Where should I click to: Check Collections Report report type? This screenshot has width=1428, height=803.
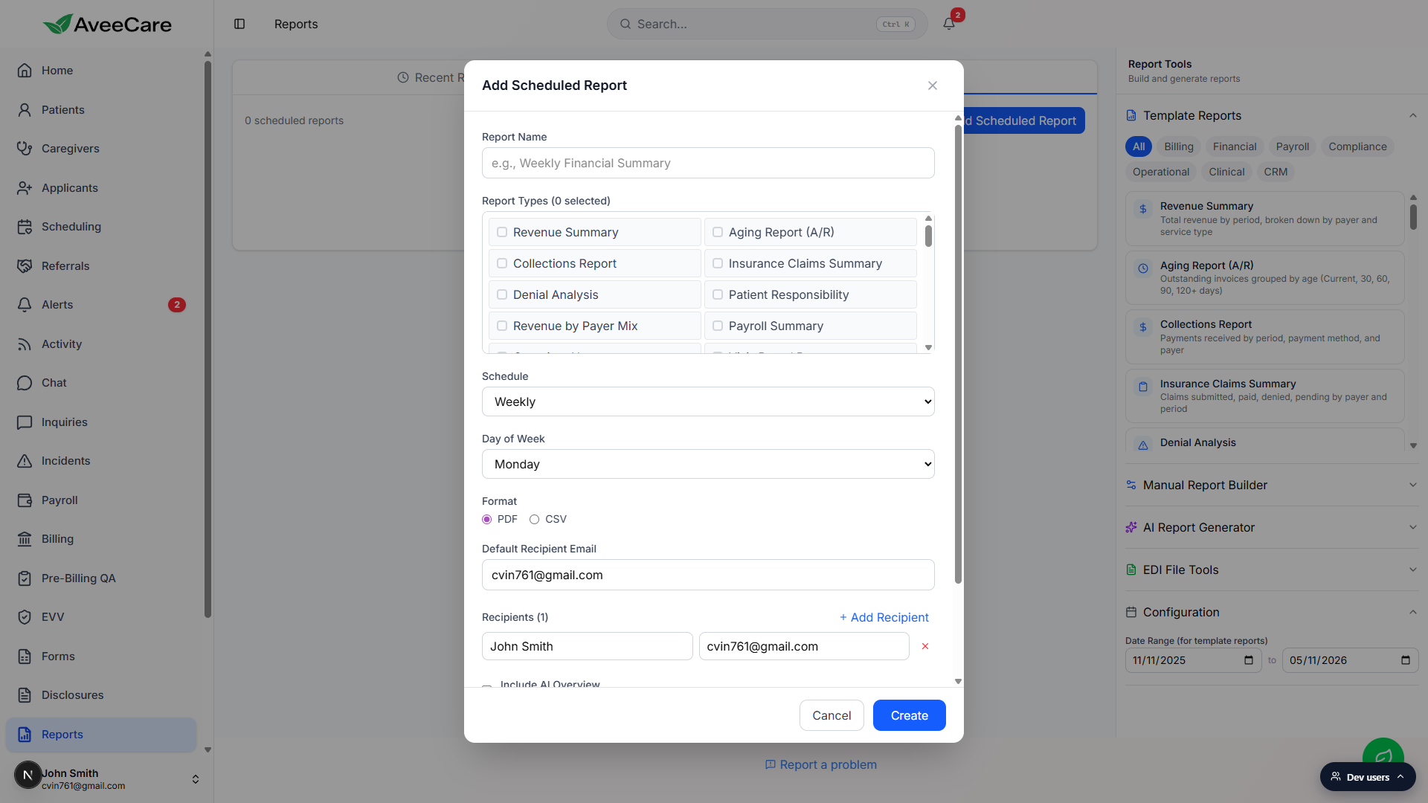coord(502,263)
